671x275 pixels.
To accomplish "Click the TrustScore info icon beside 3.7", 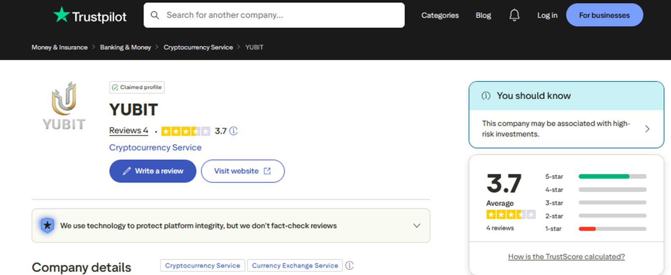I will coord(233,131).
